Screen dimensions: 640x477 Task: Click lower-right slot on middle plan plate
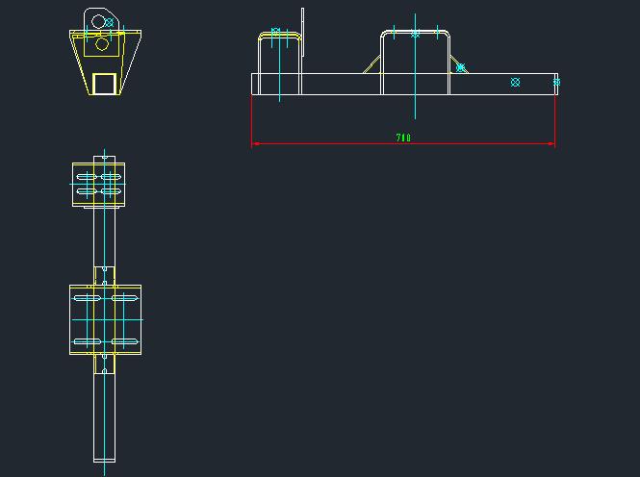coord(125,341)
